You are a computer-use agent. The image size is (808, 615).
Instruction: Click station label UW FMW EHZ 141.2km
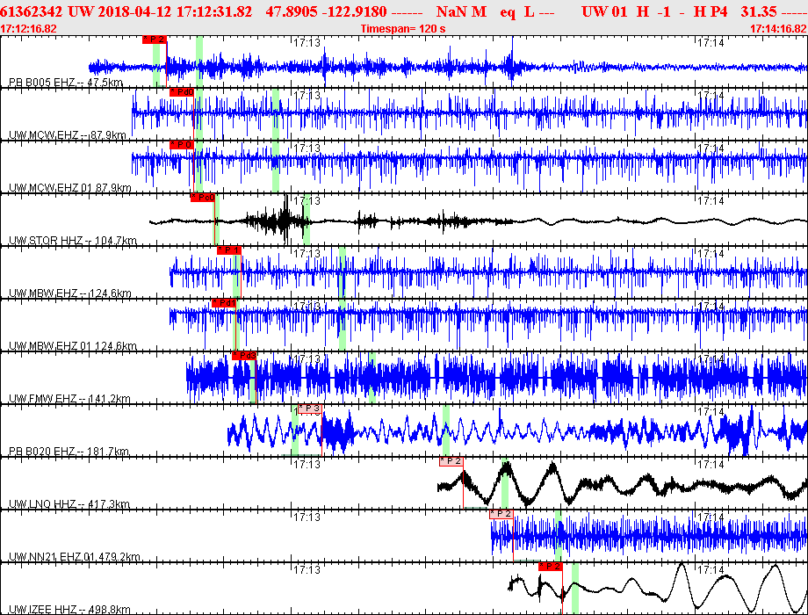pos(69,399)
